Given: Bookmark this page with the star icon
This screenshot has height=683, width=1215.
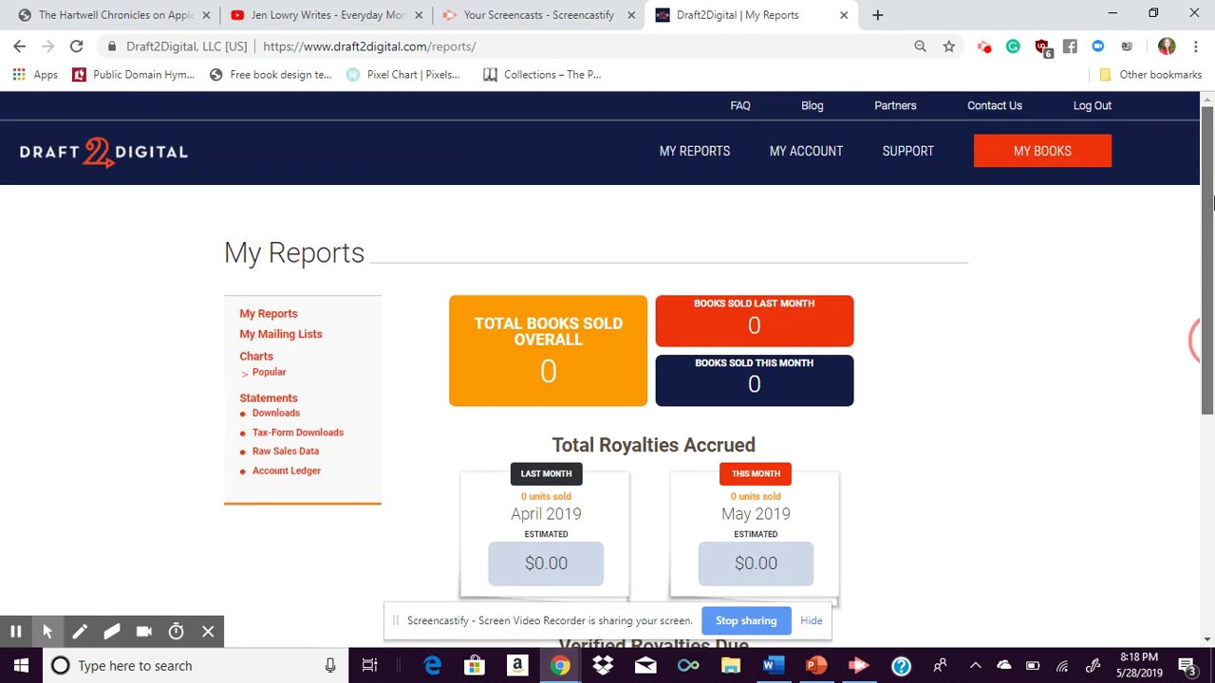Looking at the screenshot, I should click(x=948, y=46).
